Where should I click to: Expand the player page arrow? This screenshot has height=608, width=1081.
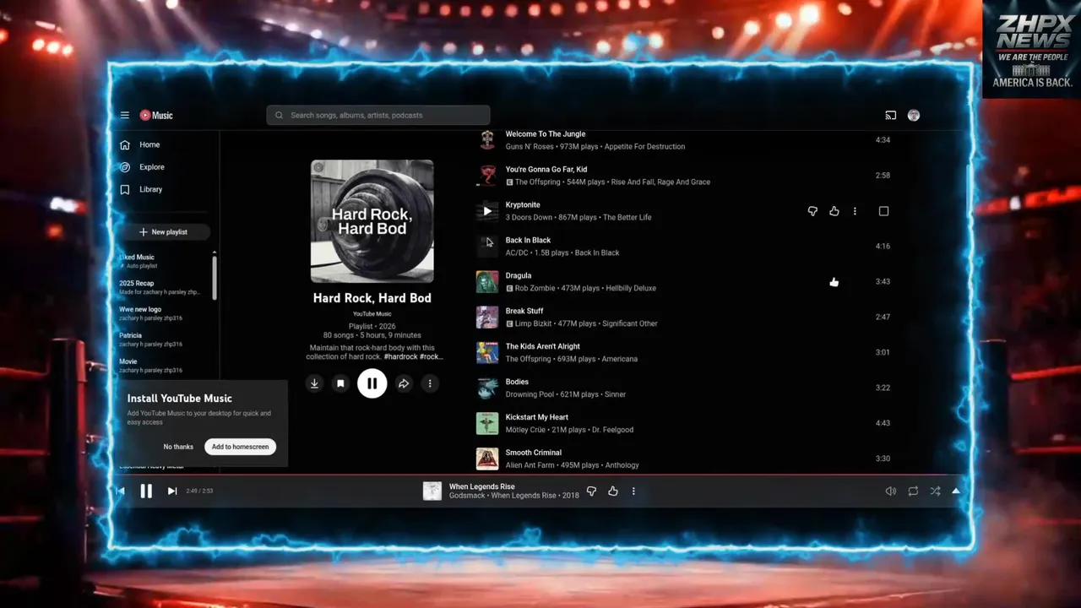tap(956, 491)
